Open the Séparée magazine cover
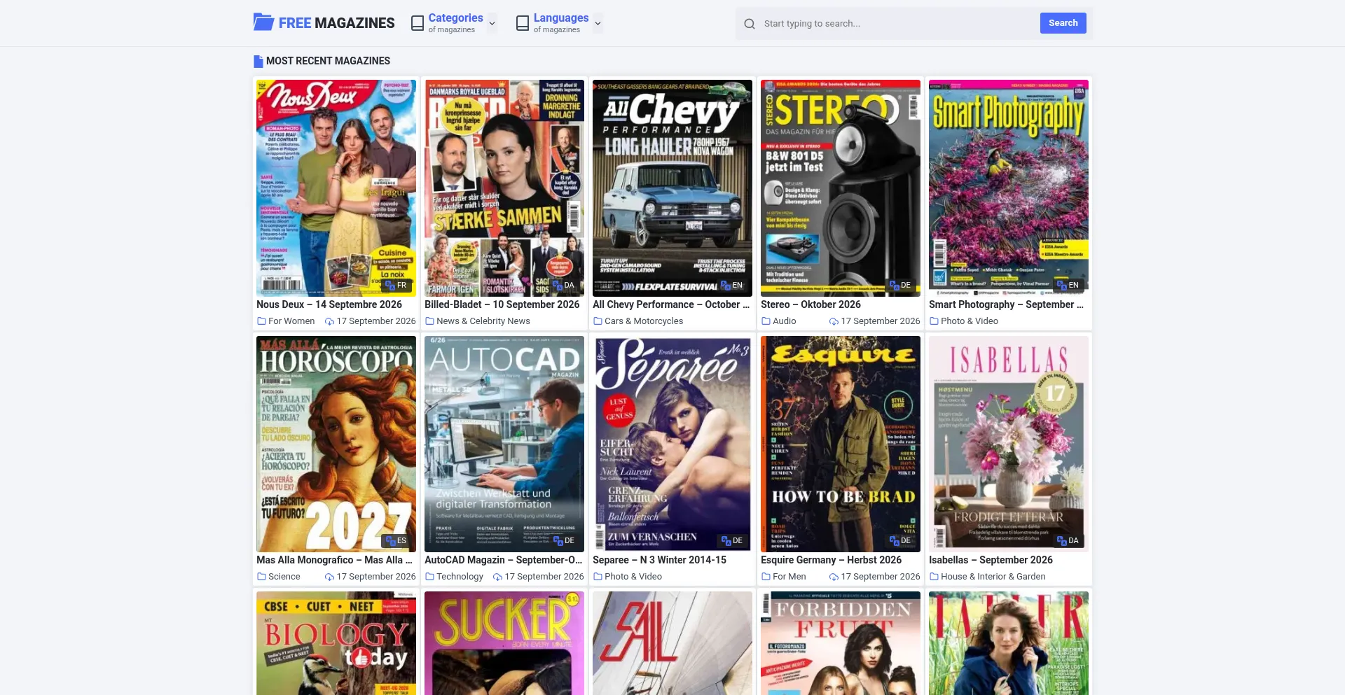The image size is (1345, 695). click(672, 444)
